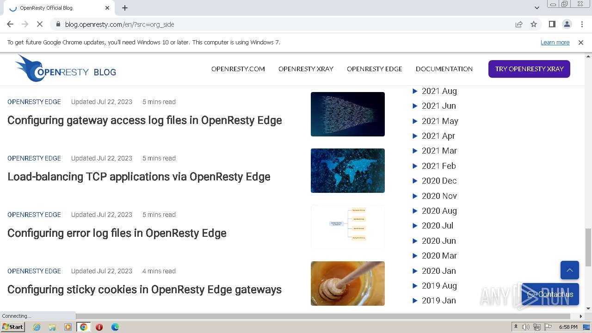This screenshot has height=333, width=592.
Task: Open OPENRESTY XRAY nav item
Action: (306, 69)
